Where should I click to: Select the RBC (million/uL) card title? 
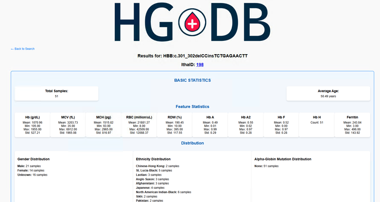point(139,117)
